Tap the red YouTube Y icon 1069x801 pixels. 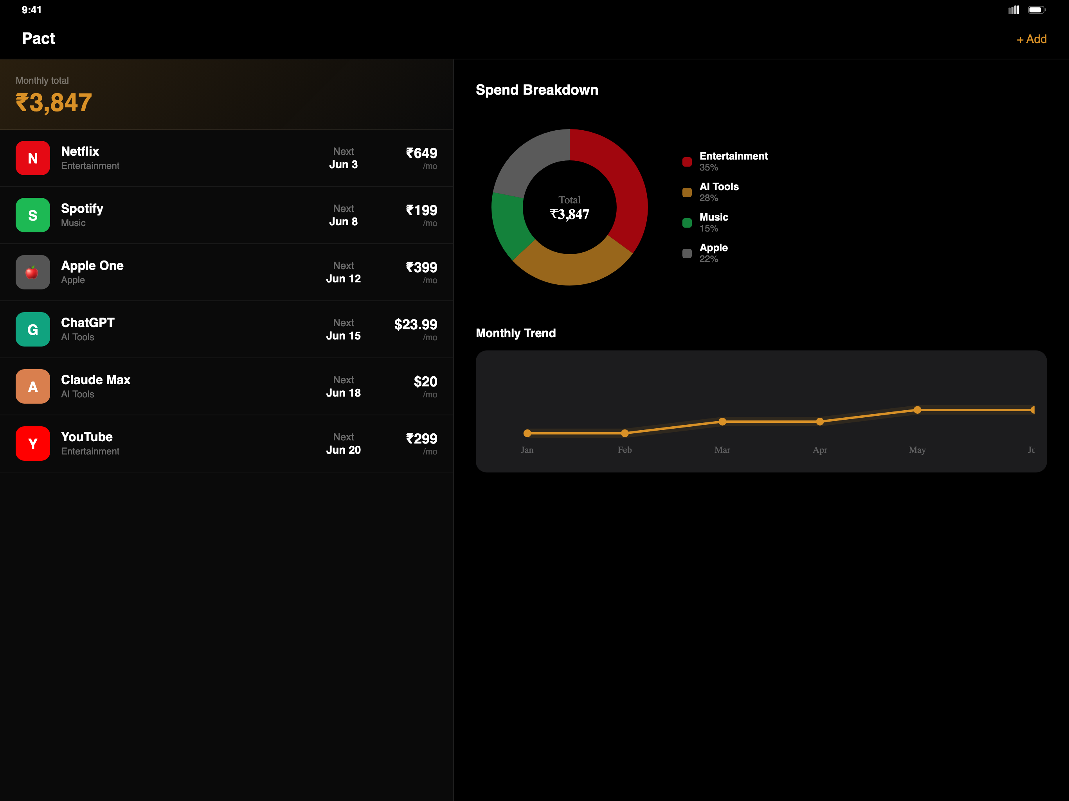point(32,444)
